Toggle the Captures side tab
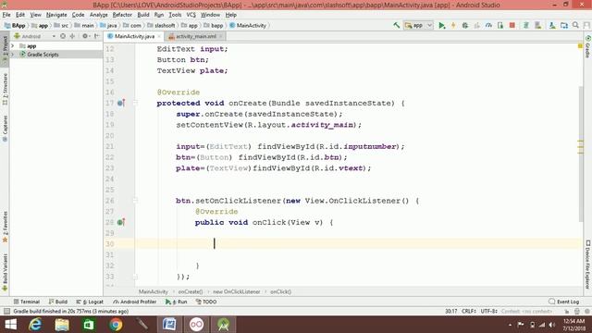 click(x=5, y=129)
